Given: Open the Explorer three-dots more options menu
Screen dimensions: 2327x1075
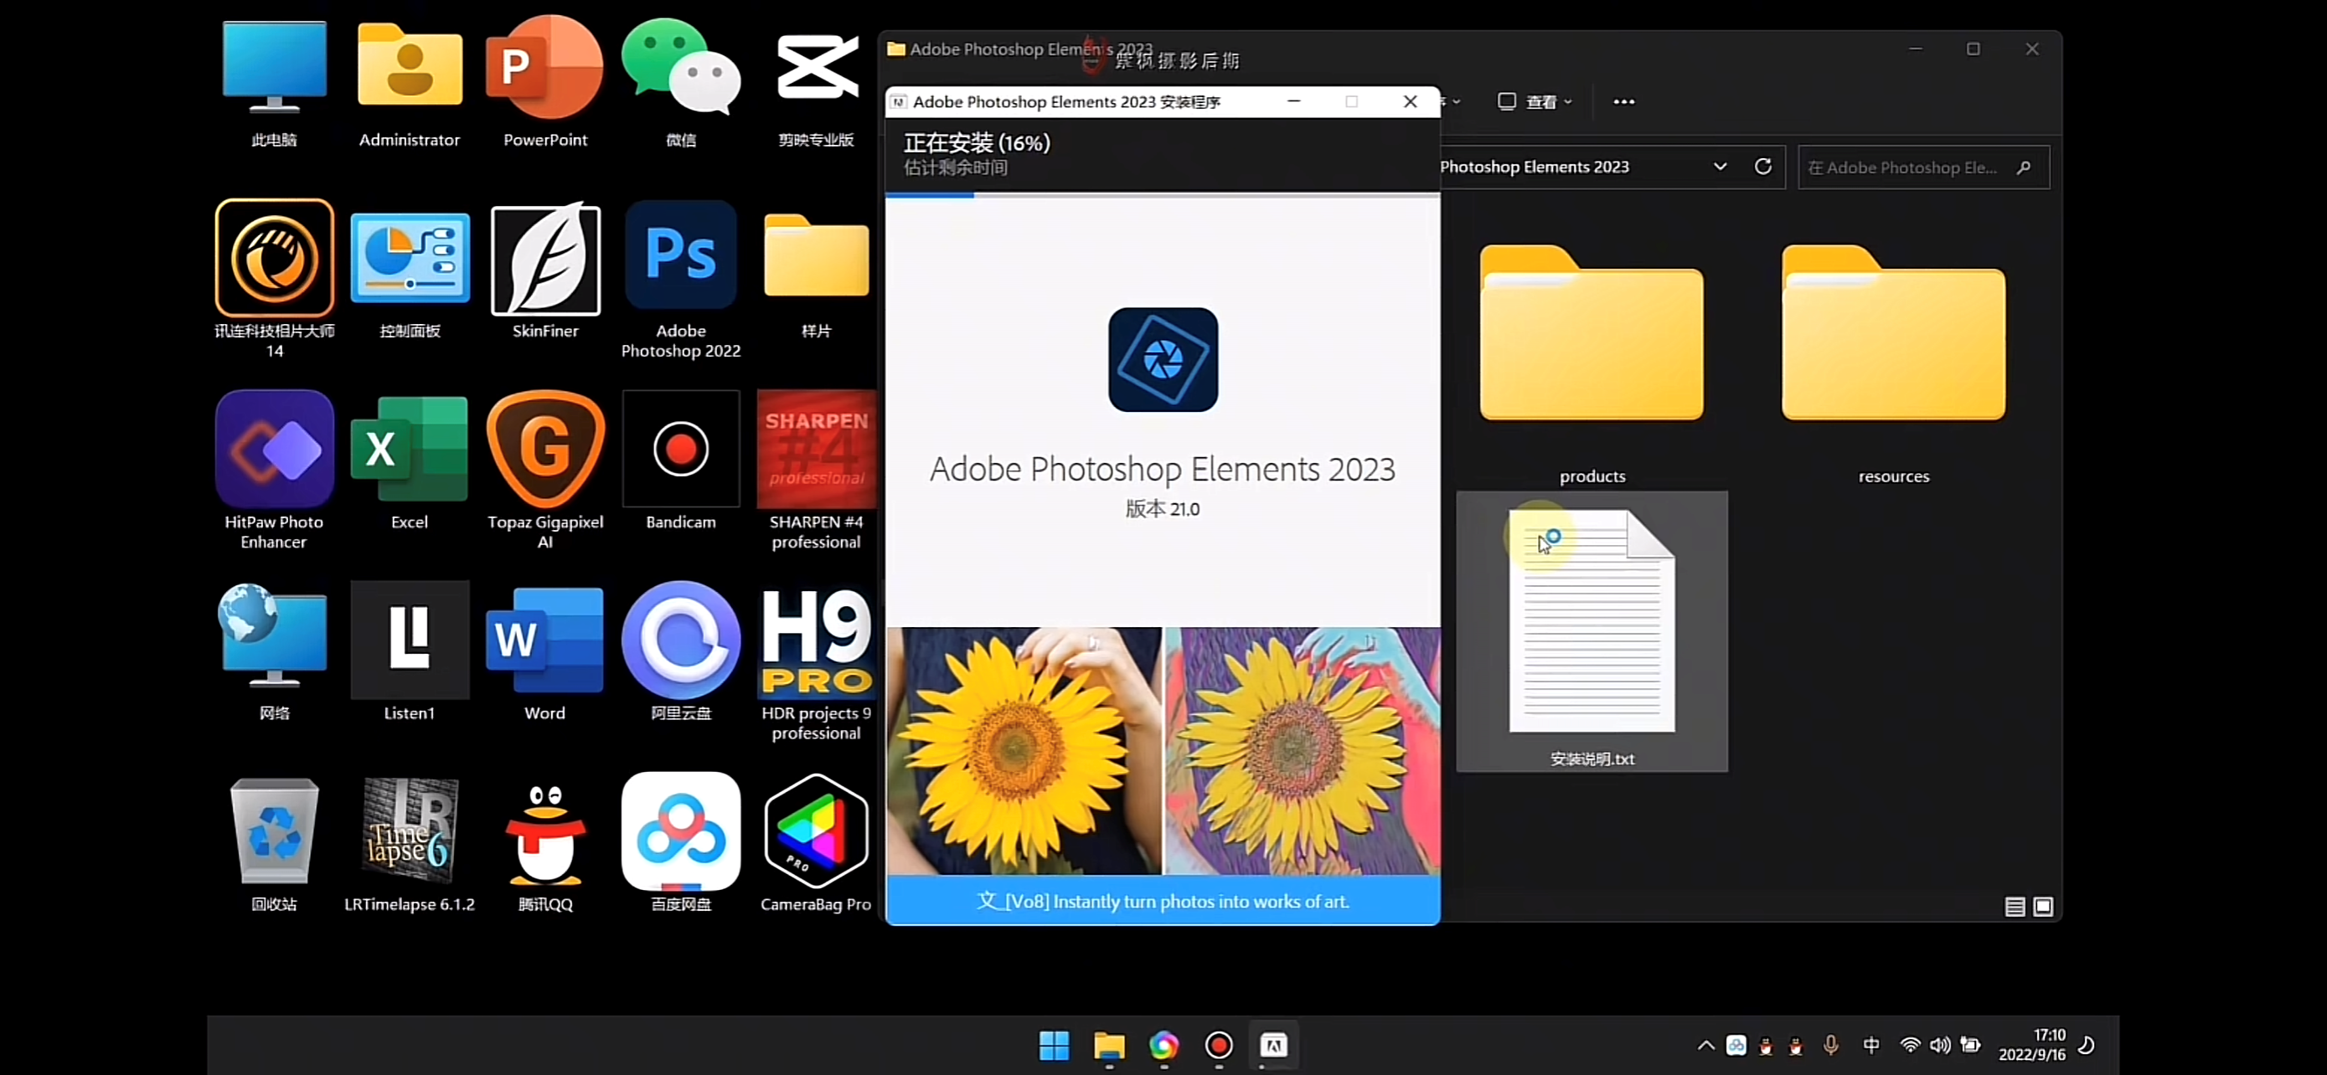Looking at the screenshot, I should 1623,101.
